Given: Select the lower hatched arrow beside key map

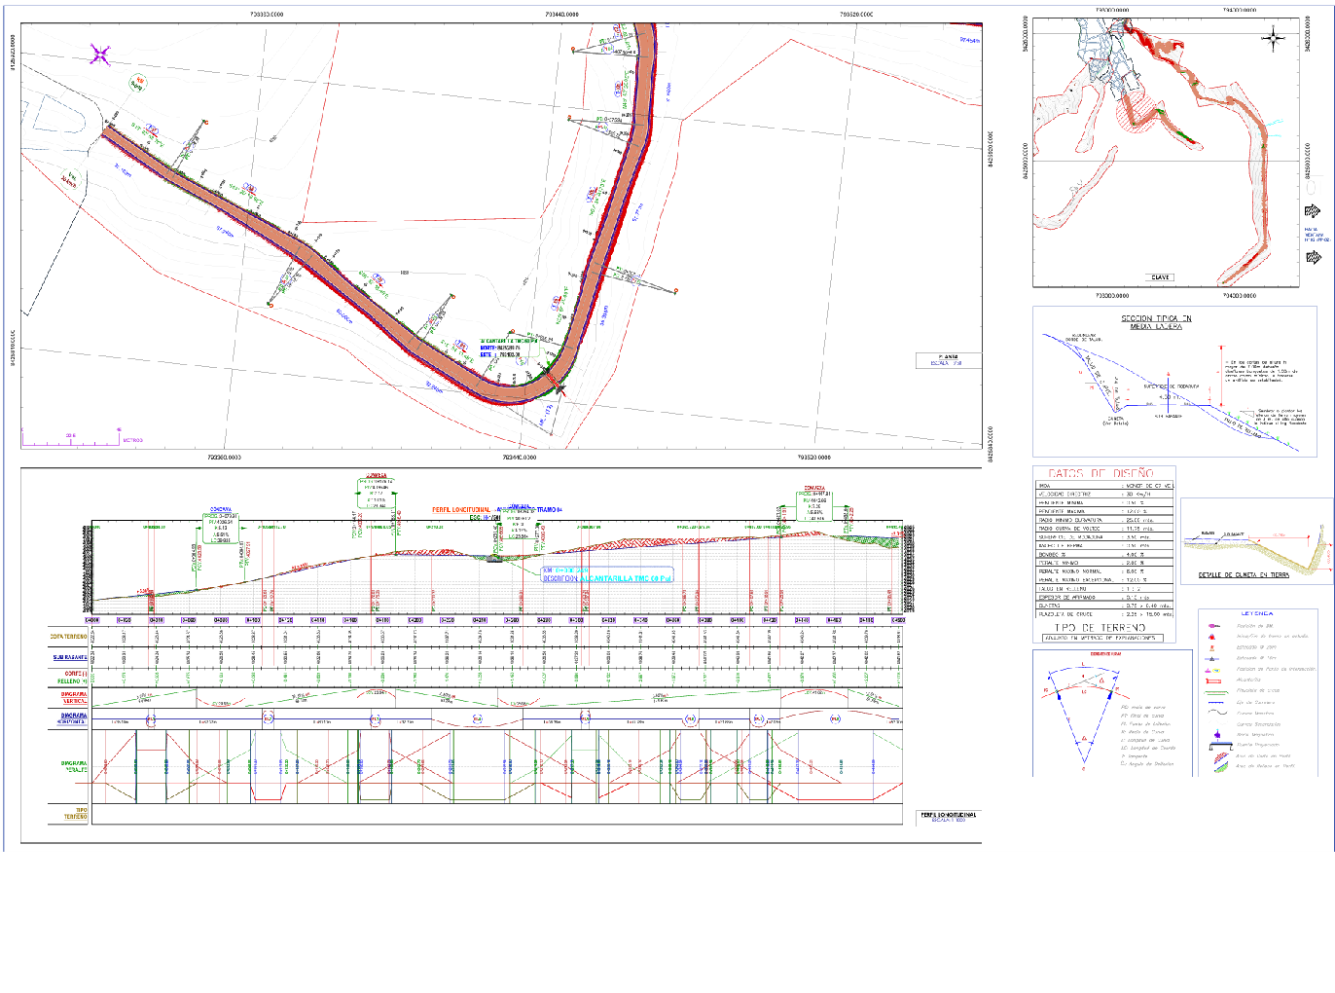Looking at the screenshot, I should (1312, 257).
